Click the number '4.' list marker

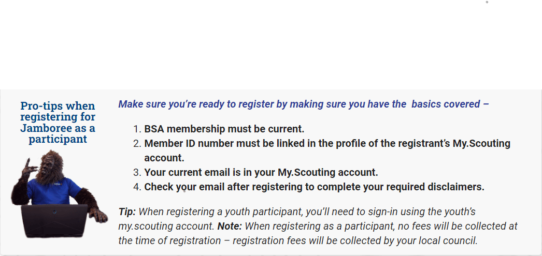click(x=137, y=187)
